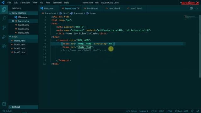This screenshot has height=113, width=201.
Task: Click html1.html link on line 9
Action: pos(84,44)
